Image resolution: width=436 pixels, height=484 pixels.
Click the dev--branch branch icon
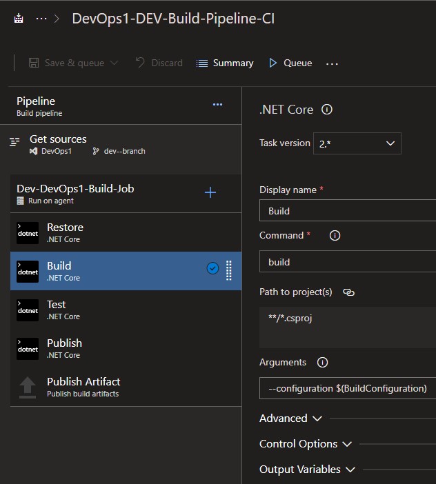tap(96, 151)
